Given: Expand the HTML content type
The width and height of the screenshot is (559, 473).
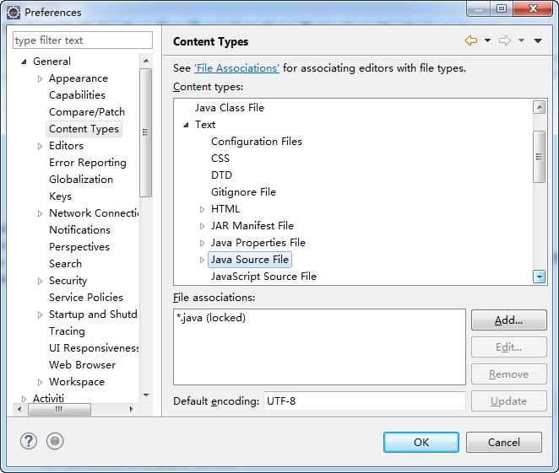Looking at the screenshot, I should pyautogui.click(x=202, y=209).
